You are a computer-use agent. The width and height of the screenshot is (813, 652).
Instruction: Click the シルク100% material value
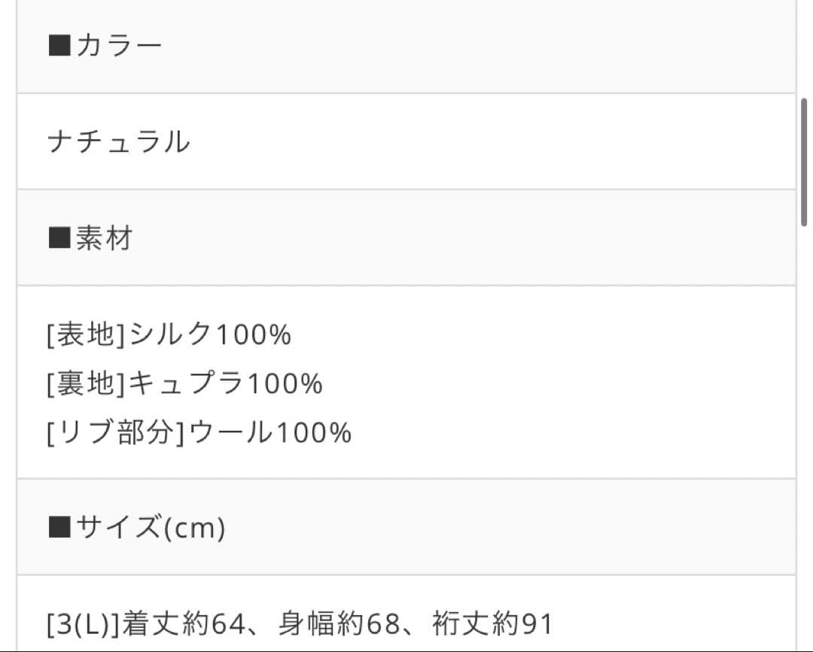[209, 335]
